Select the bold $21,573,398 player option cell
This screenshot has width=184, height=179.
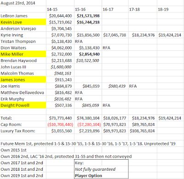pos(88,16)
